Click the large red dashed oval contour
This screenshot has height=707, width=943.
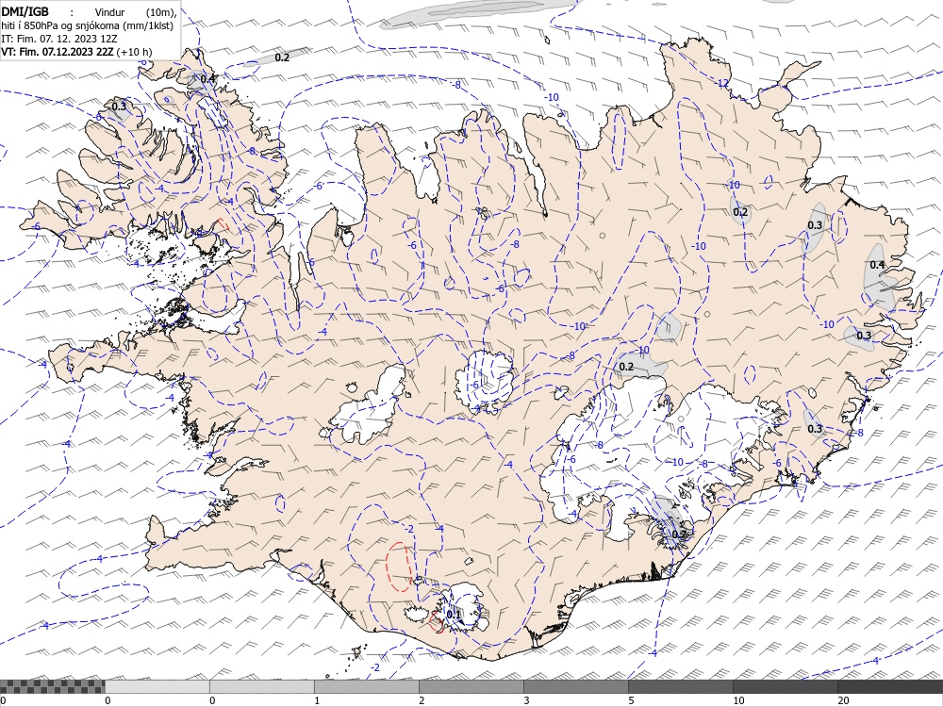pyautogui.click(x=398, y=566)
